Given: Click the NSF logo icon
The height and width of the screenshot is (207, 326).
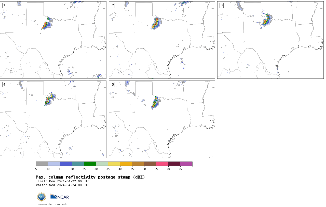Looking at the screenshot, I should click(42, 197).
